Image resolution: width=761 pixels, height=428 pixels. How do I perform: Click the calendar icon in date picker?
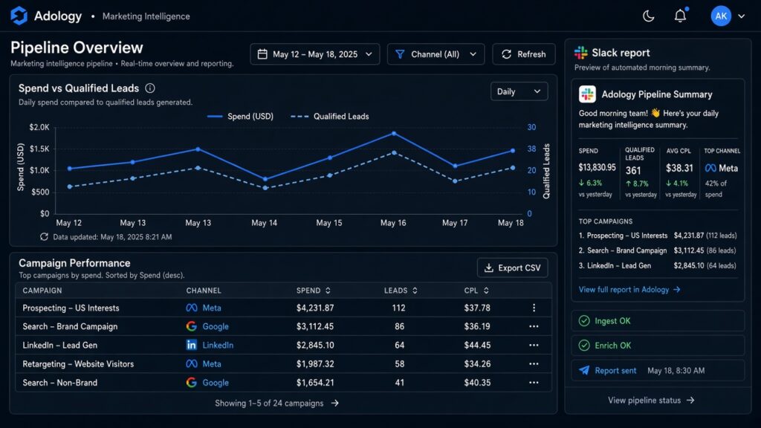(262, 53)
